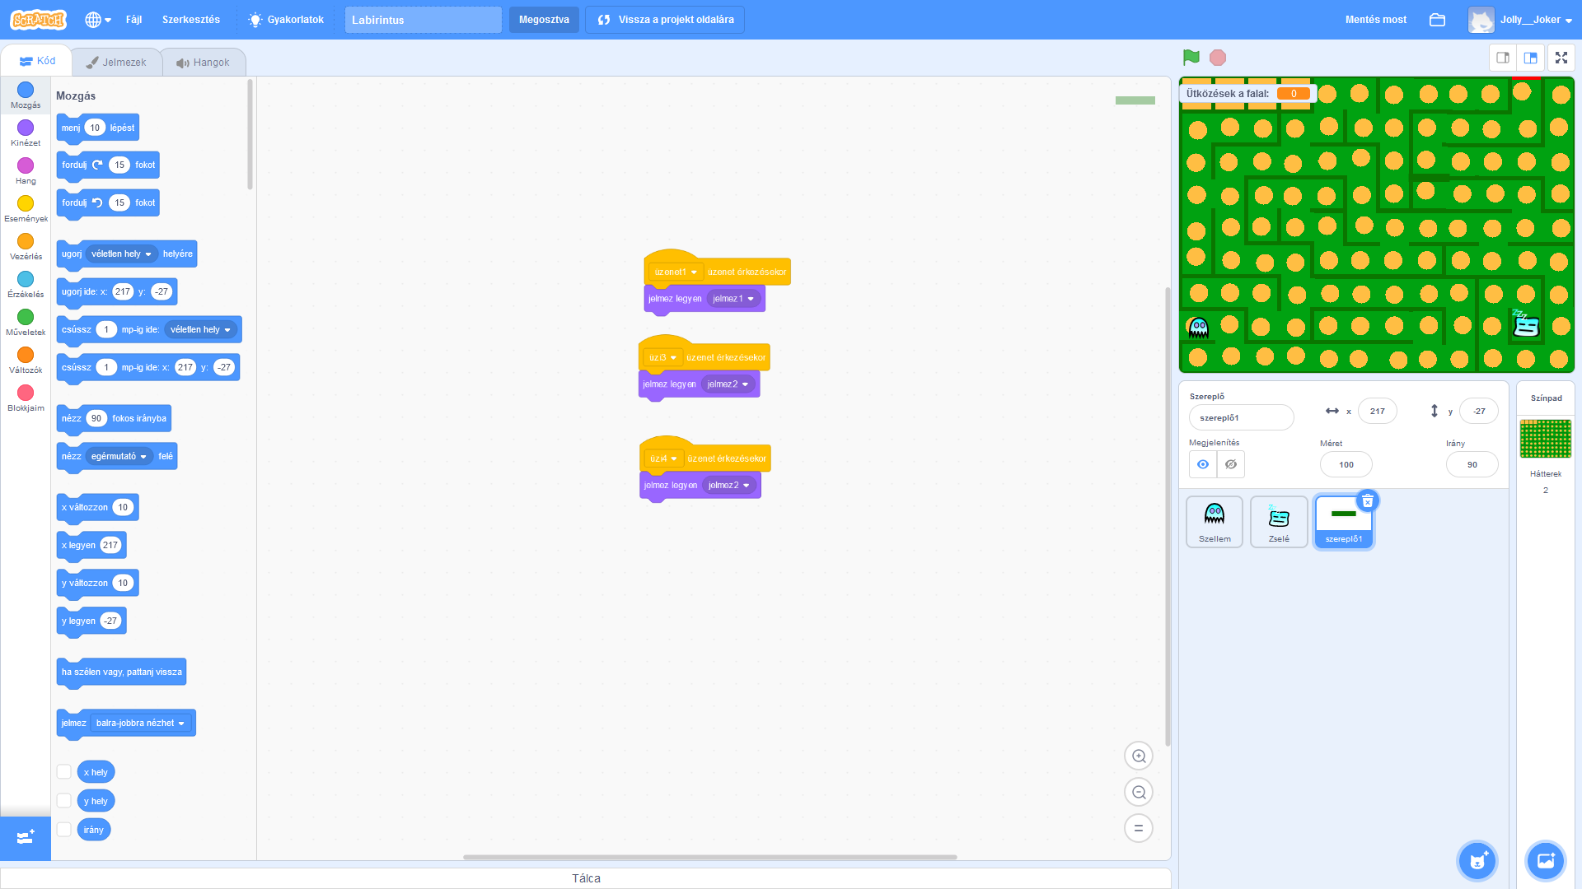Click the green flag to run the project

click(1190, 57)
